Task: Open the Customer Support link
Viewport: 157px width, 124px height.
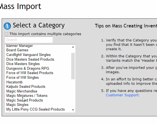Action: coord(123,95)
